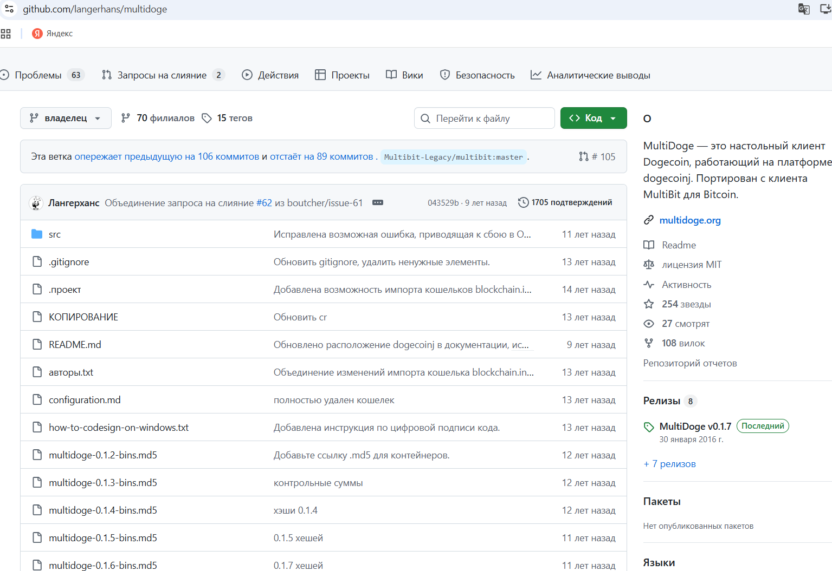
Task: Click the Go to file search field
Action: [x=485, y=118]
